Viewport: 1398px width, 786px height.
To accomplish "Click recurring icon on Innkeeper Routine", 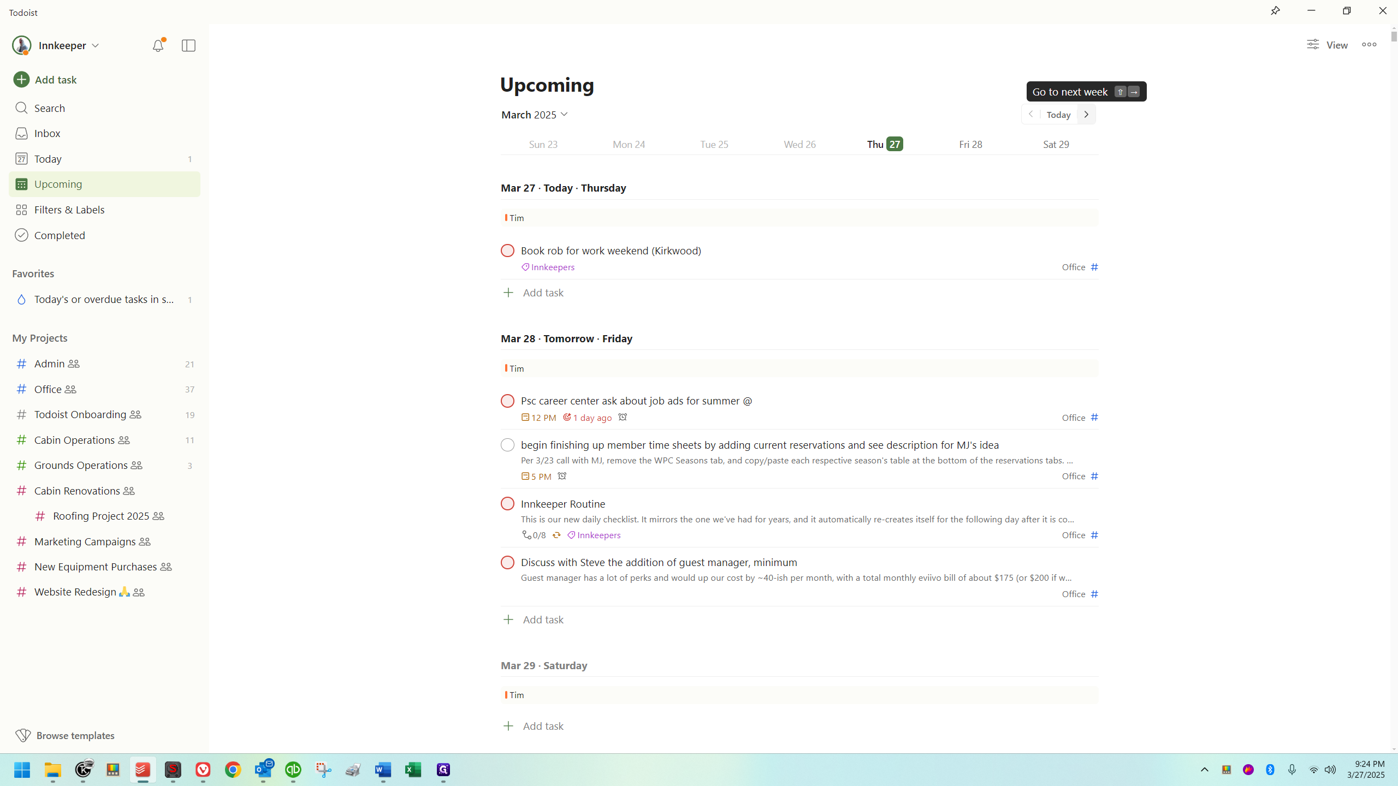I will pyautogui.click(x=556, y=535).
